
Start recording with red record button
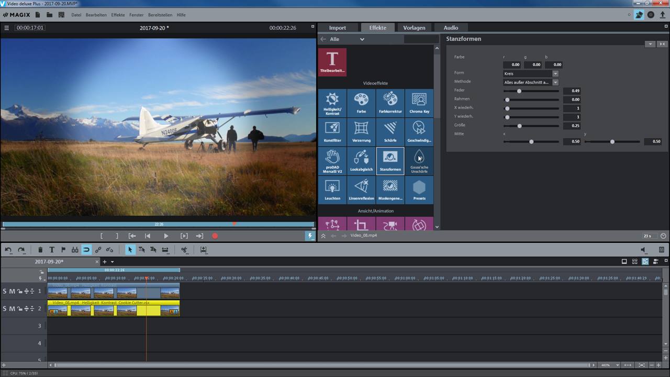pyautogui.click(x=215, y=236)
